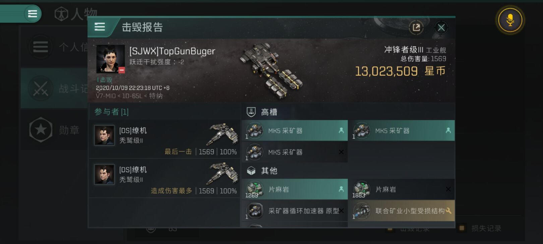Collapse the 高槽 section header
This screenshot has height=244, width=543.
[348, 112]
